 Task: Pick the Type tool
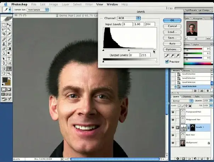(x=9, y=59)
